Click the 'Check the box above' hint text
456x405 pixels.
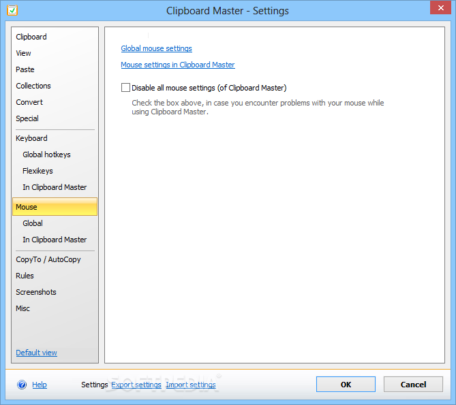tap(258, 107)
